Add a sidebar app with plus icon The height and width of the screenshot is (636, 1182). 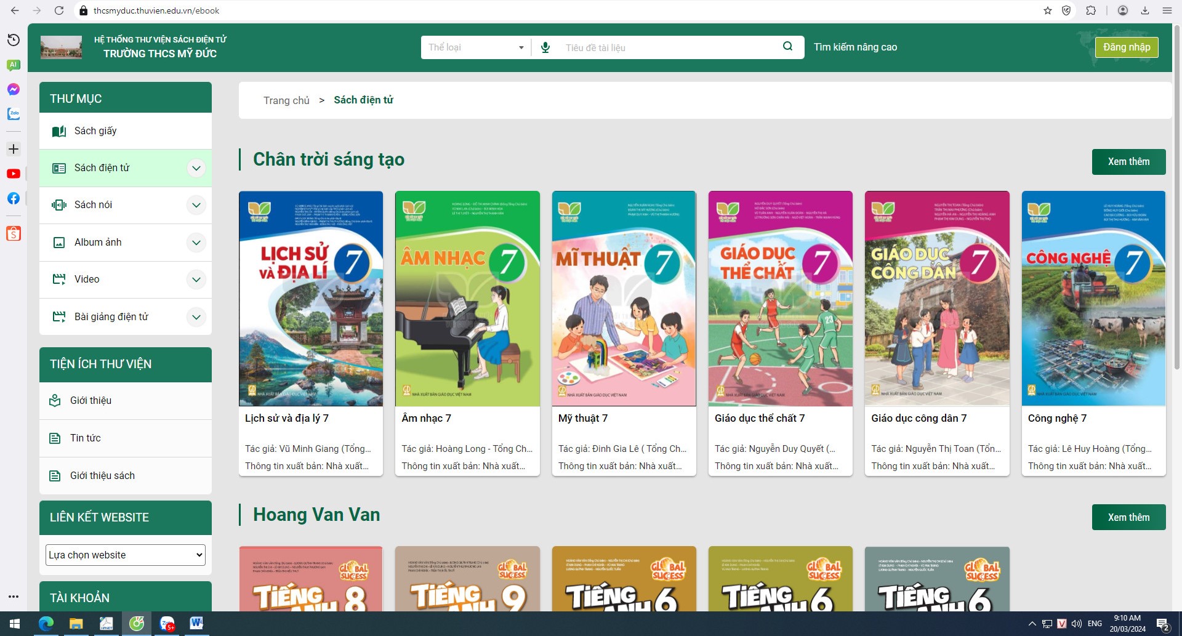(x=14, y=149)
